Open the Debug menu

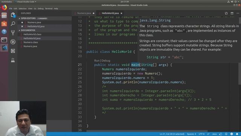pyautogui.click(x=41, y=9)
